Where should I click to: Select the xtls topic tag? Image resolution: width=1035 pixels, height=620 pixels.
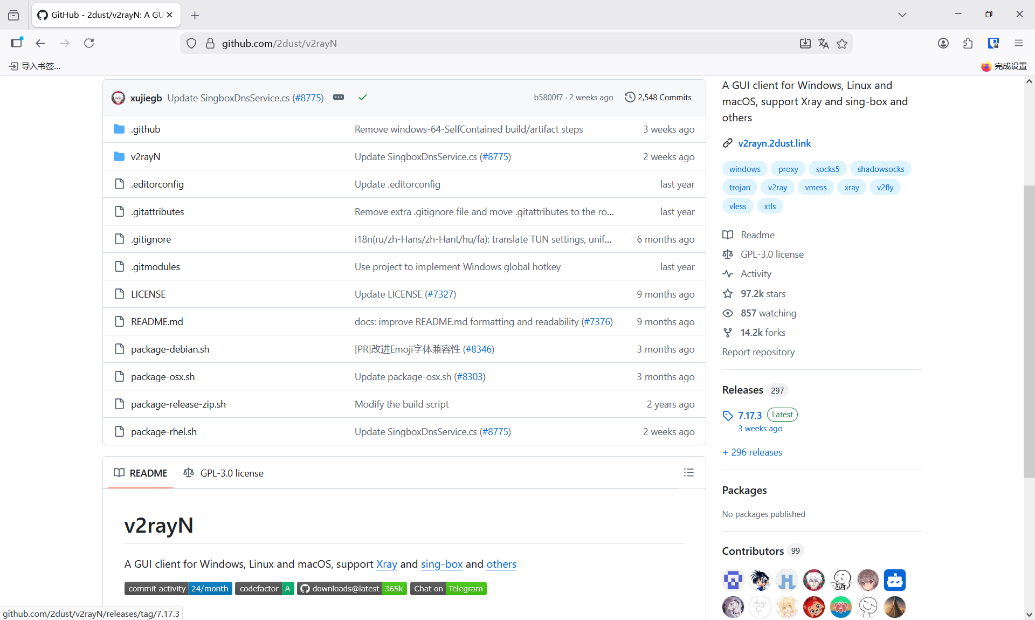click(770, 206)
